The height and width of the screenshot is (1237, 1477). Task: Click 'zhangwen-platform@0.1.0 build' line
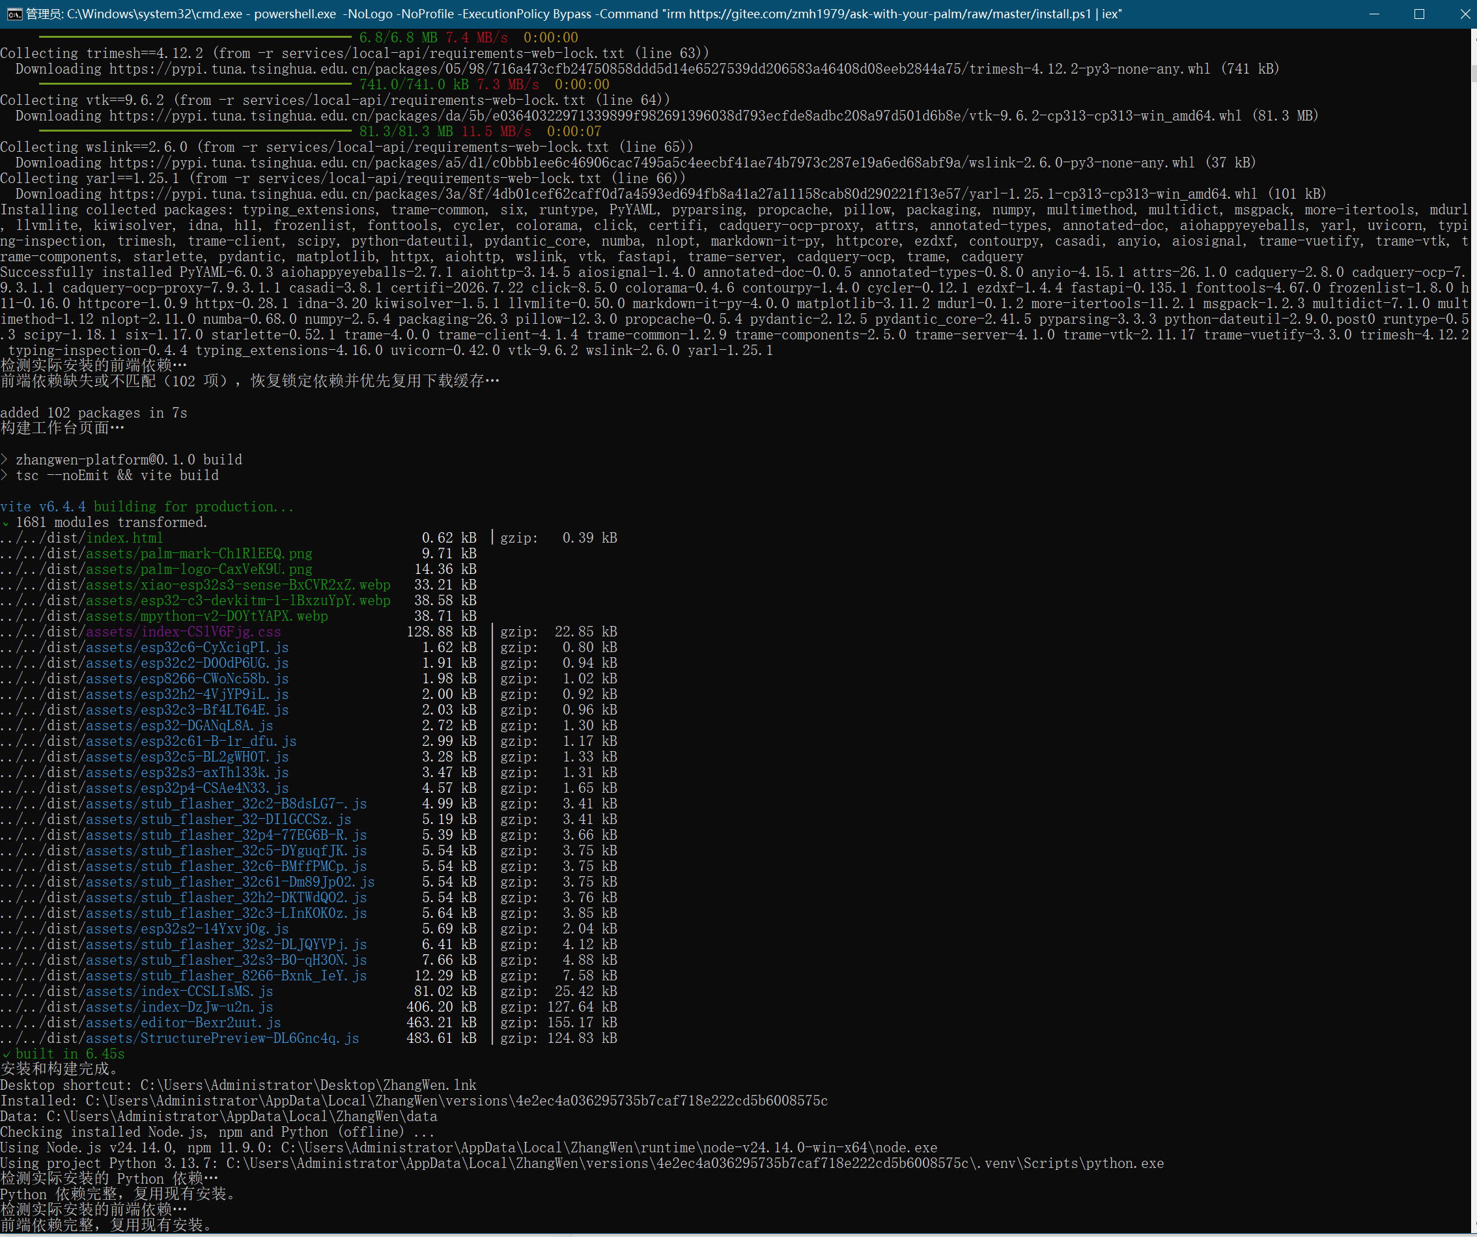click(121, 459)
